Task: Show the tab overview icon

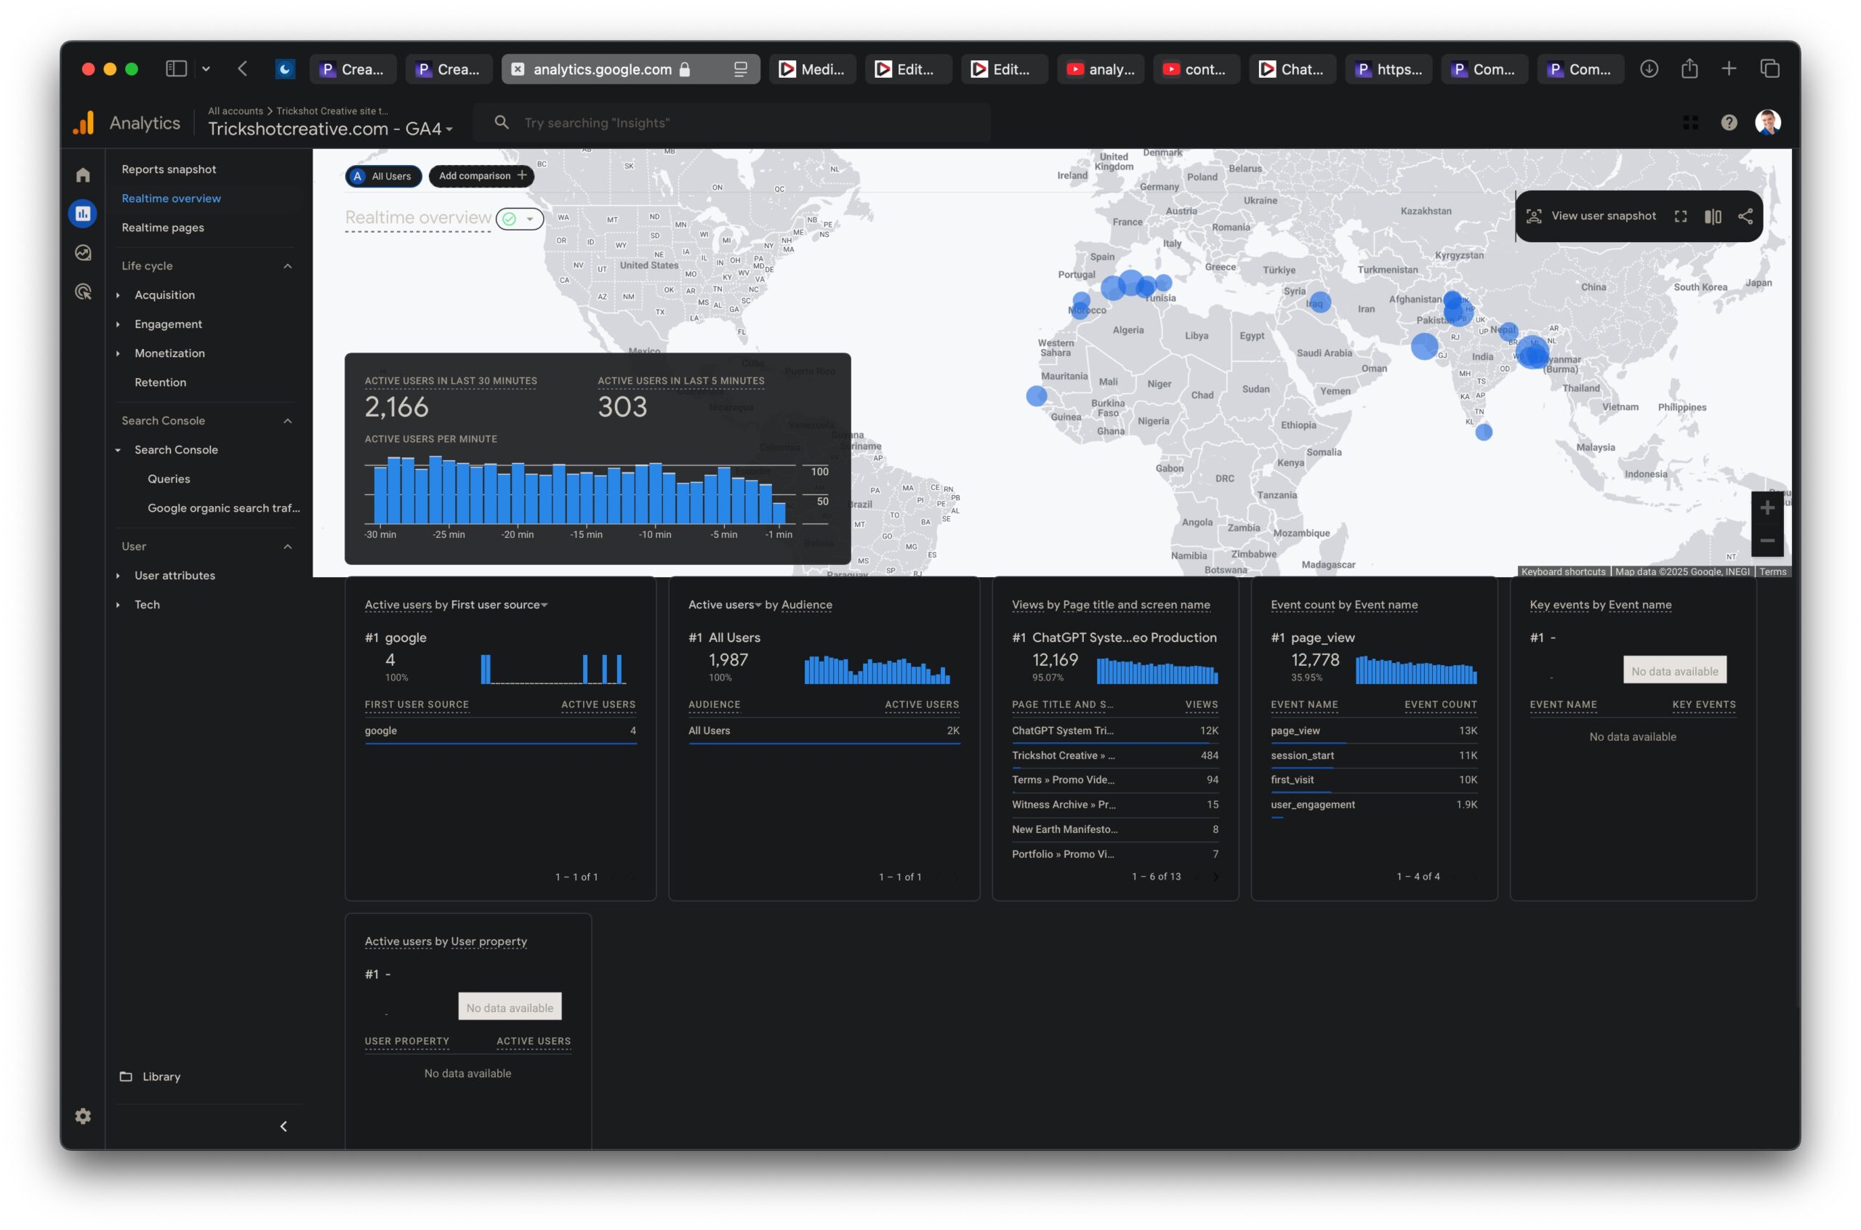Action: click(1770, 69)
